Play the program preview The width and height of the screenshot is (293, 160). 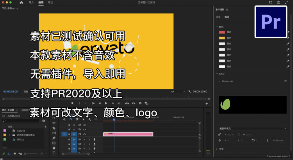coord(106,103)
